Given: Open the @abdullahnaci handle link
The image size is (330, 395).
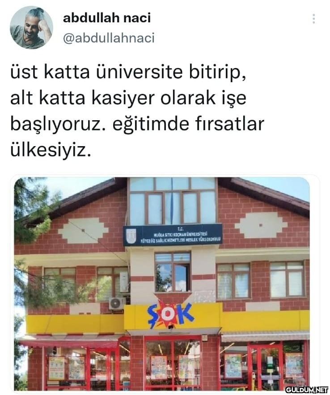Looking at the screenshot, I should pyautogui.click(x=109, y=38).
